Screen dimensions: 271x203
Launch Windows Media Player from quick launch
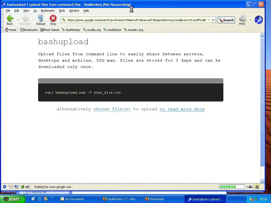[x=46, y=199]
